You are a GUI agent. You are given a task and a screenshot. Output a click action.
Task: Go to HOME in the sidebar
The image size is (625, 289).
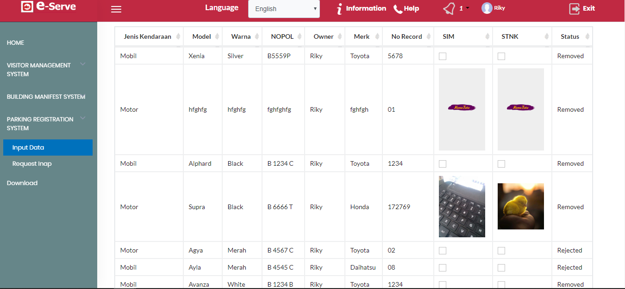16,42
